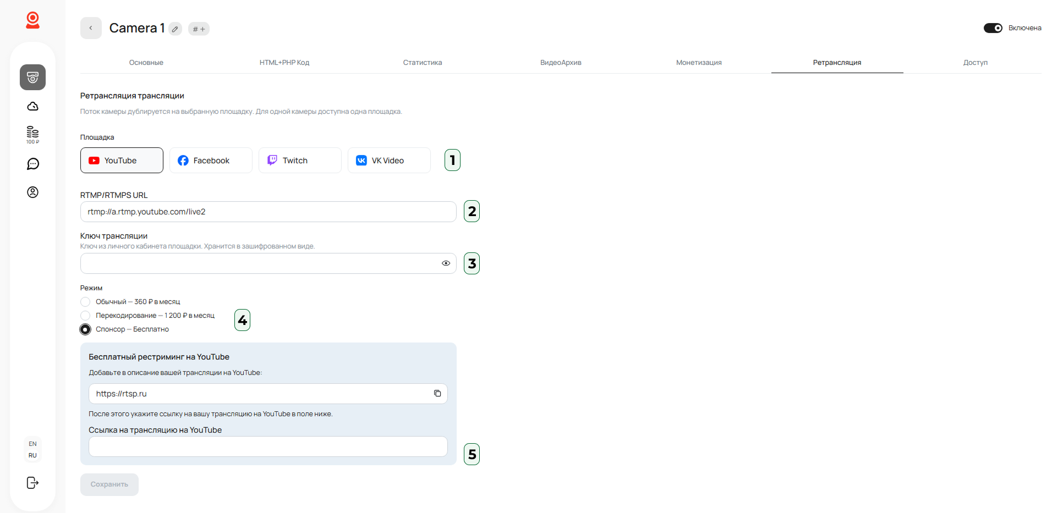Click the 'Сохранить' save button
1052x513 pixels.
point(109,484)
